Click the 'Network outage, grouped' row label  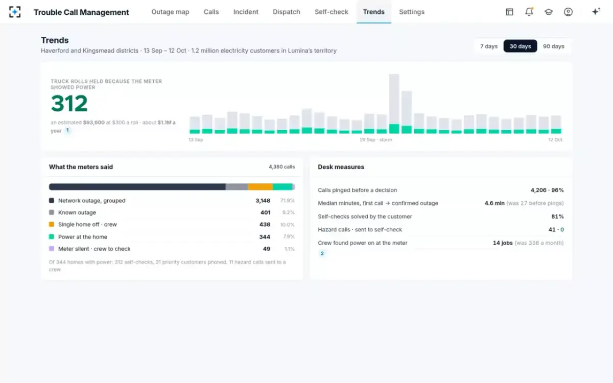pyautogui.click(x=91, y=201)
